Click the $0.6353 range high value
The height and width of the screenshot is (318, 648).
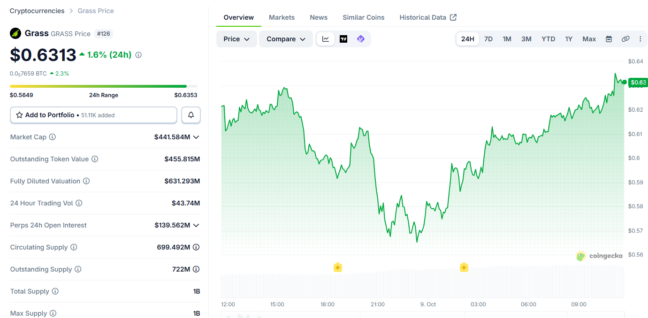tap(186, 95)
